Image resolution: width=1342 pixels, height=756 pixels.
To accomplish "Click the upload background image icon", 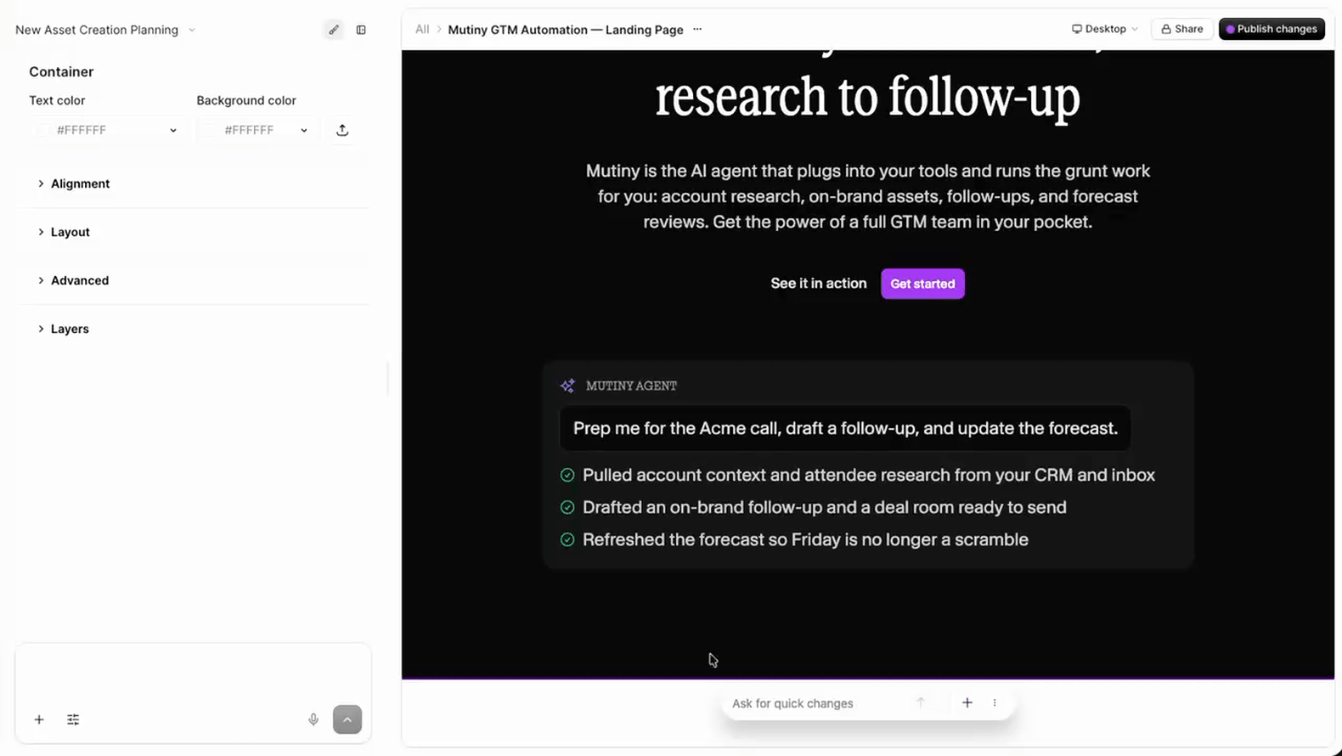I will [342, 130].
